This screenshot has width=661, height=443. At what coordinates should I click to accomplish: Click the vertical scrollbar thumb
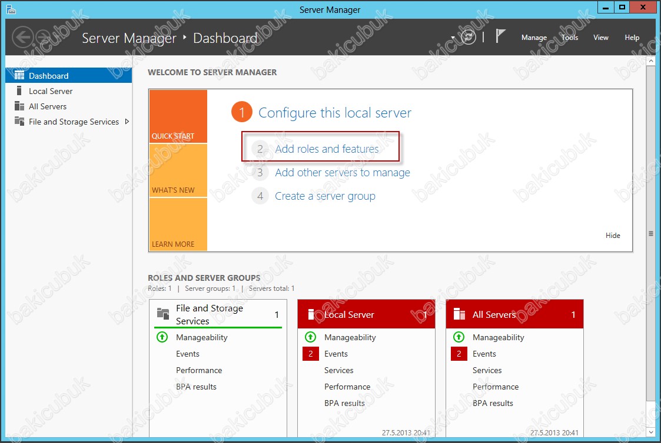(x=651, y=233)
